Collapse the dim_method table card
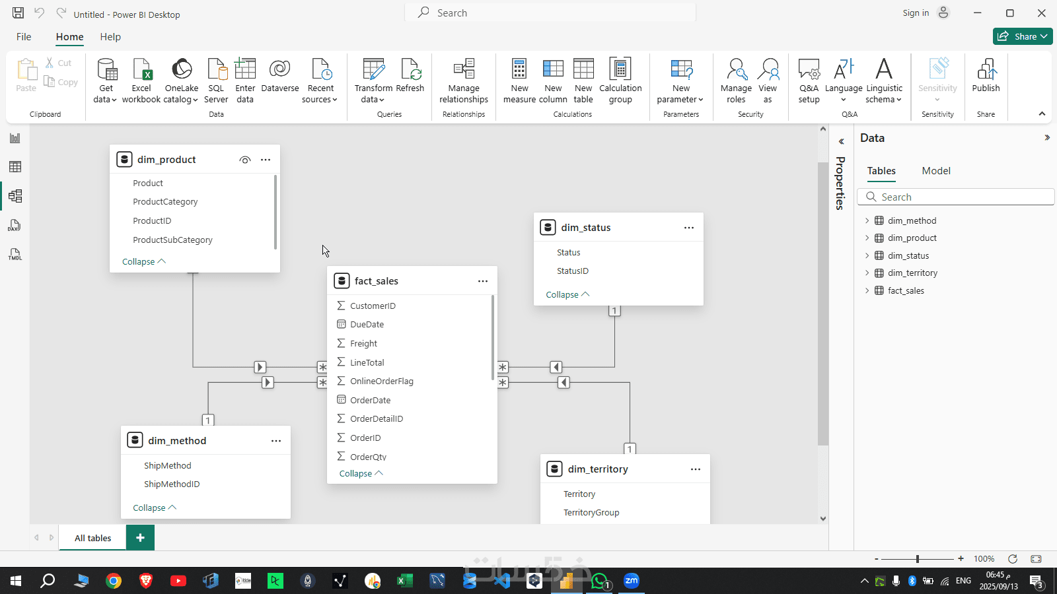The image size is (1057, 594). click(x=155, y=508)
